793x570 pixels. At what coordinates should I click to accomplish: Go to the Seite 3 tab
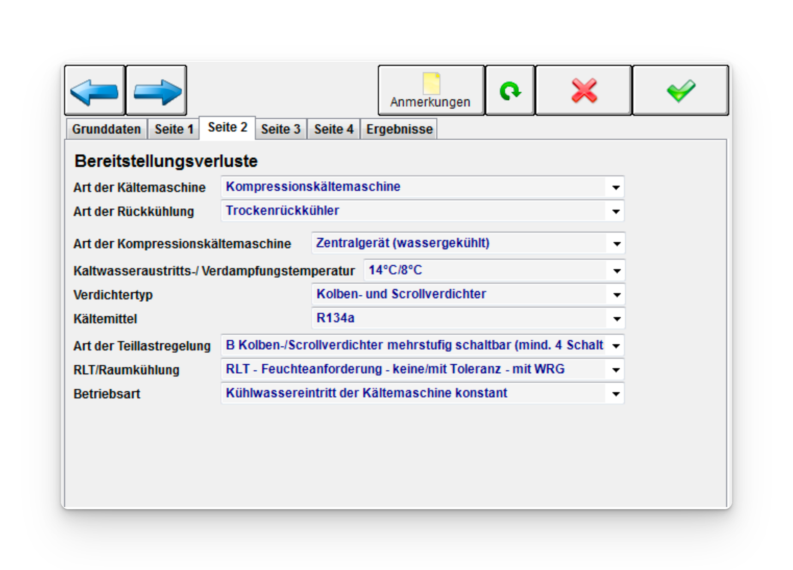[x=281, y=129]
